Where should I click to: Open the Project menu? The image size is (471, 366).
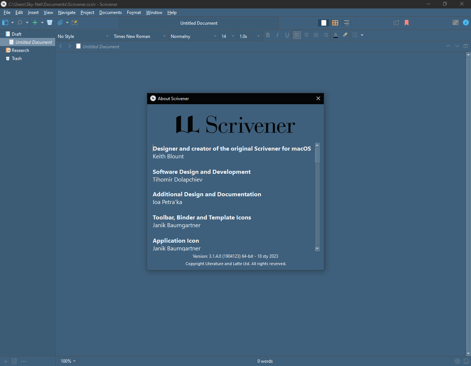click(87, 12)
